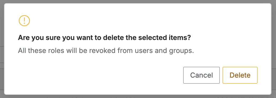This screenshot has width=276, height=98.
Task: Dismiss the dialog with Cancel
Action: coord(201,75)
